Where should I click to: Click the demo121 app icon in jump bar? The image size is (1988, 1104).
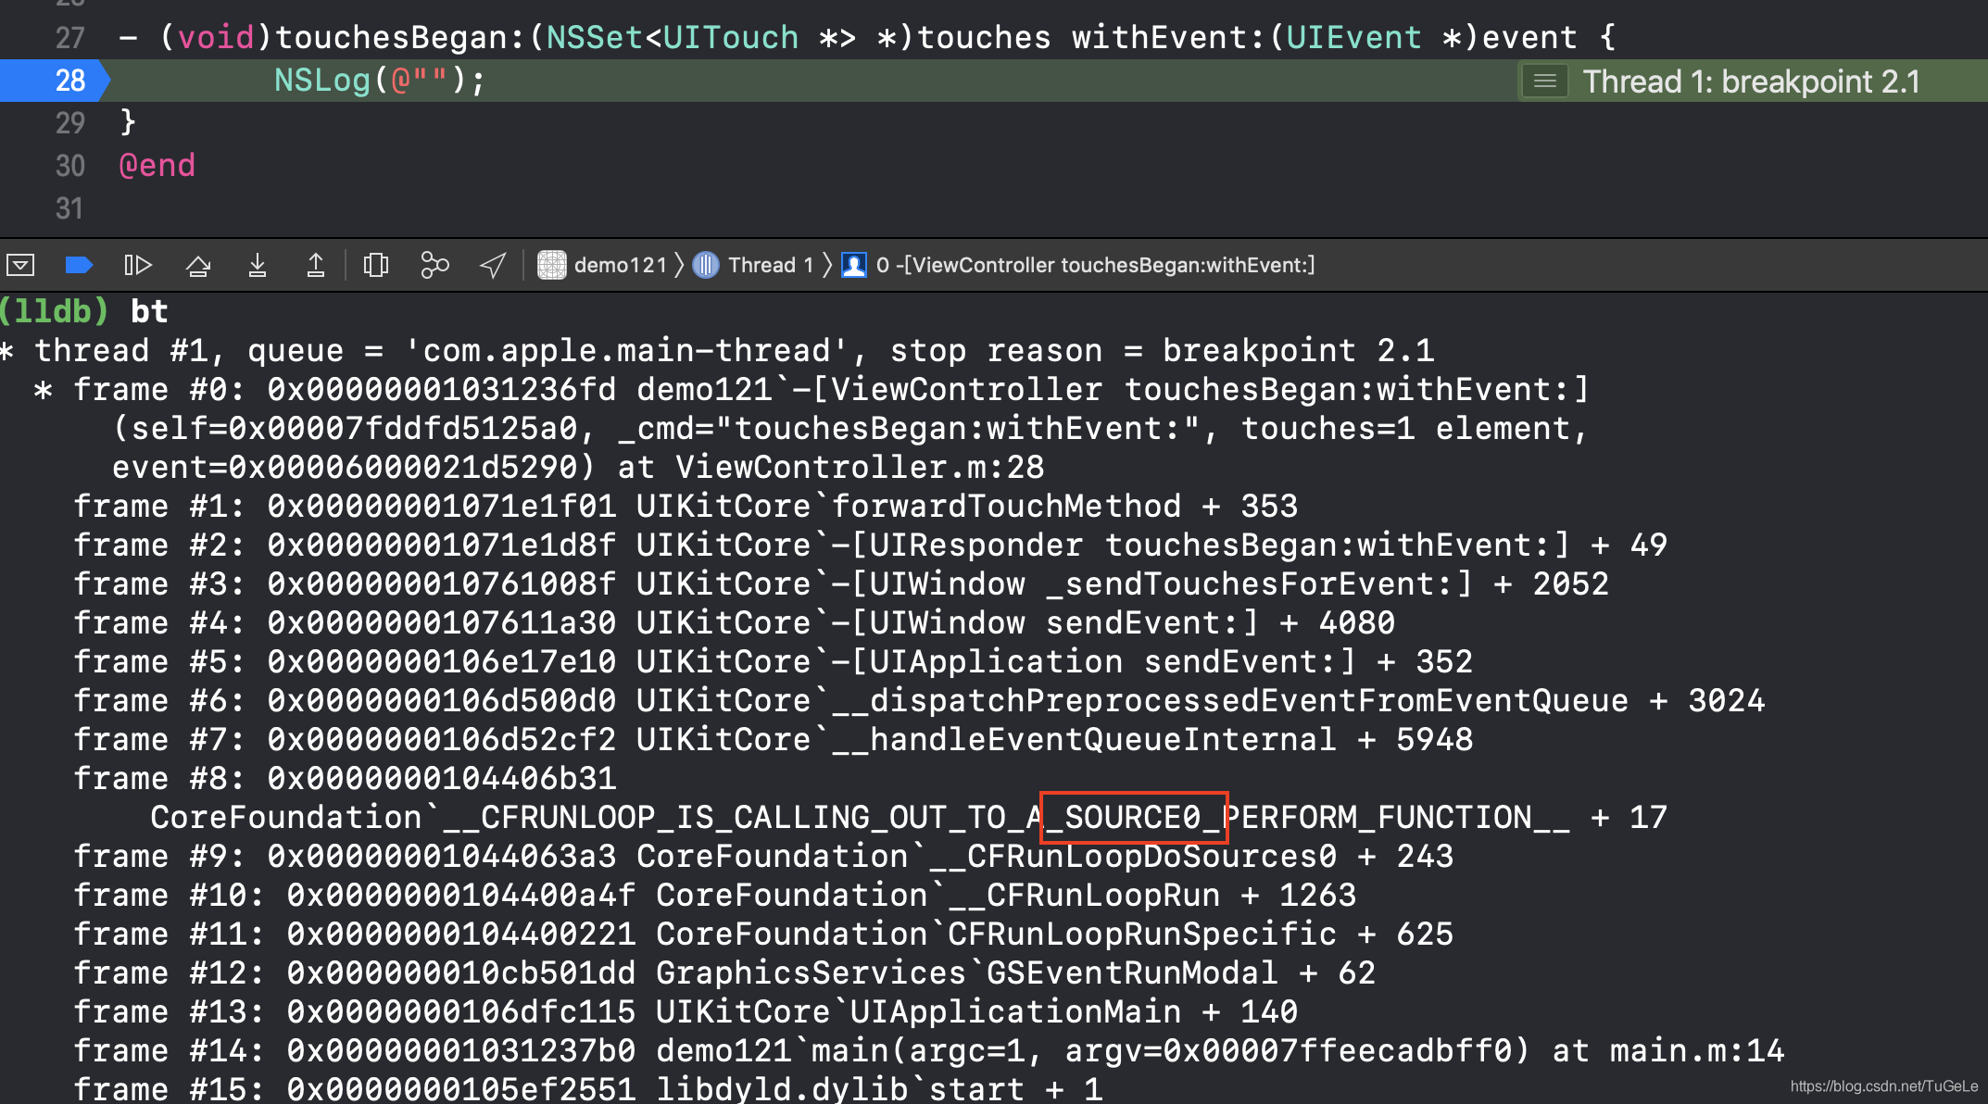click(x=552, y=266)
